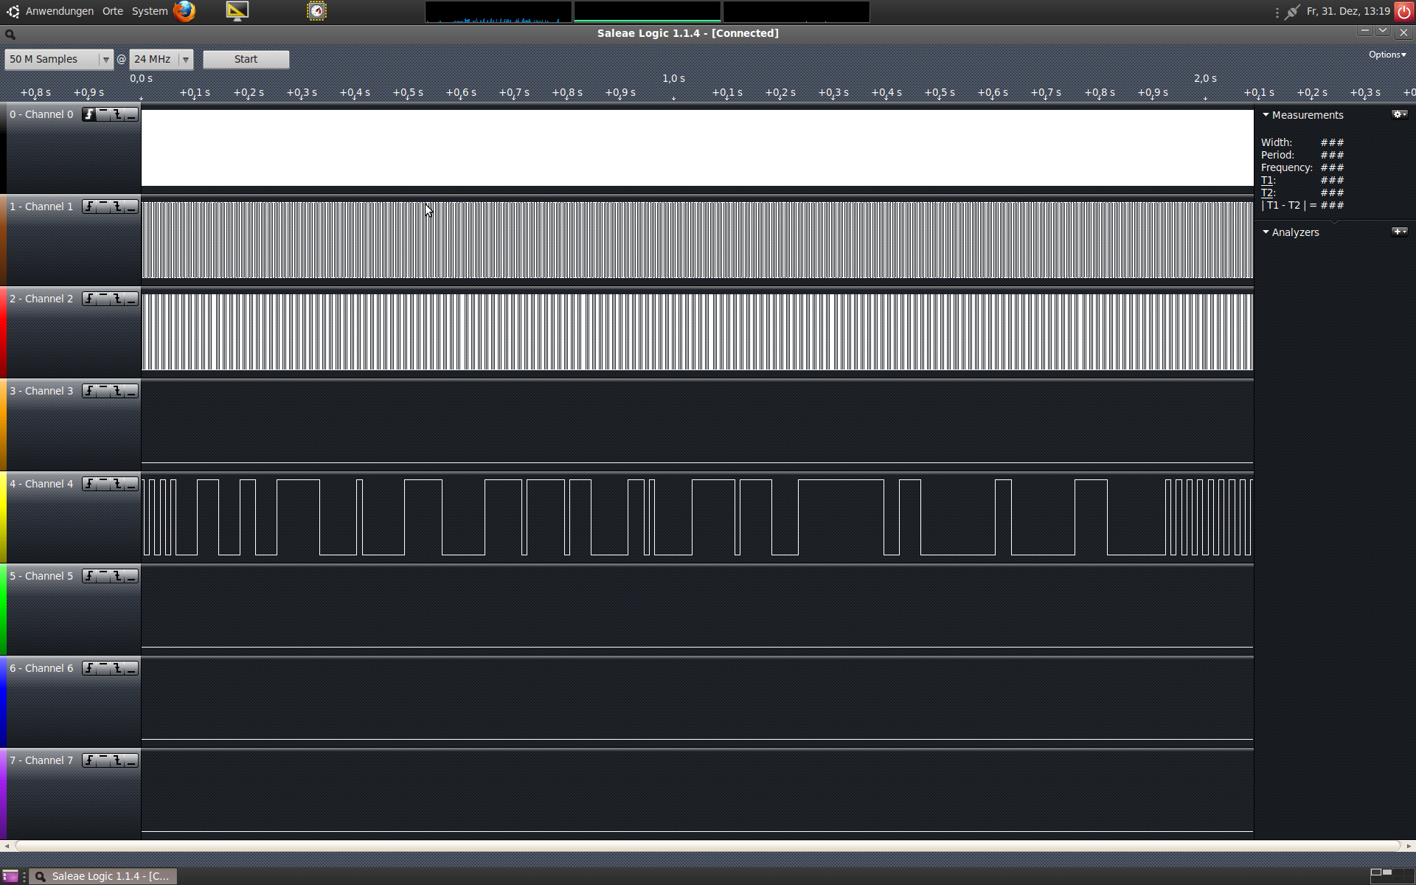
Task: Open the add analyzer plus menu
Action: 1399,232
